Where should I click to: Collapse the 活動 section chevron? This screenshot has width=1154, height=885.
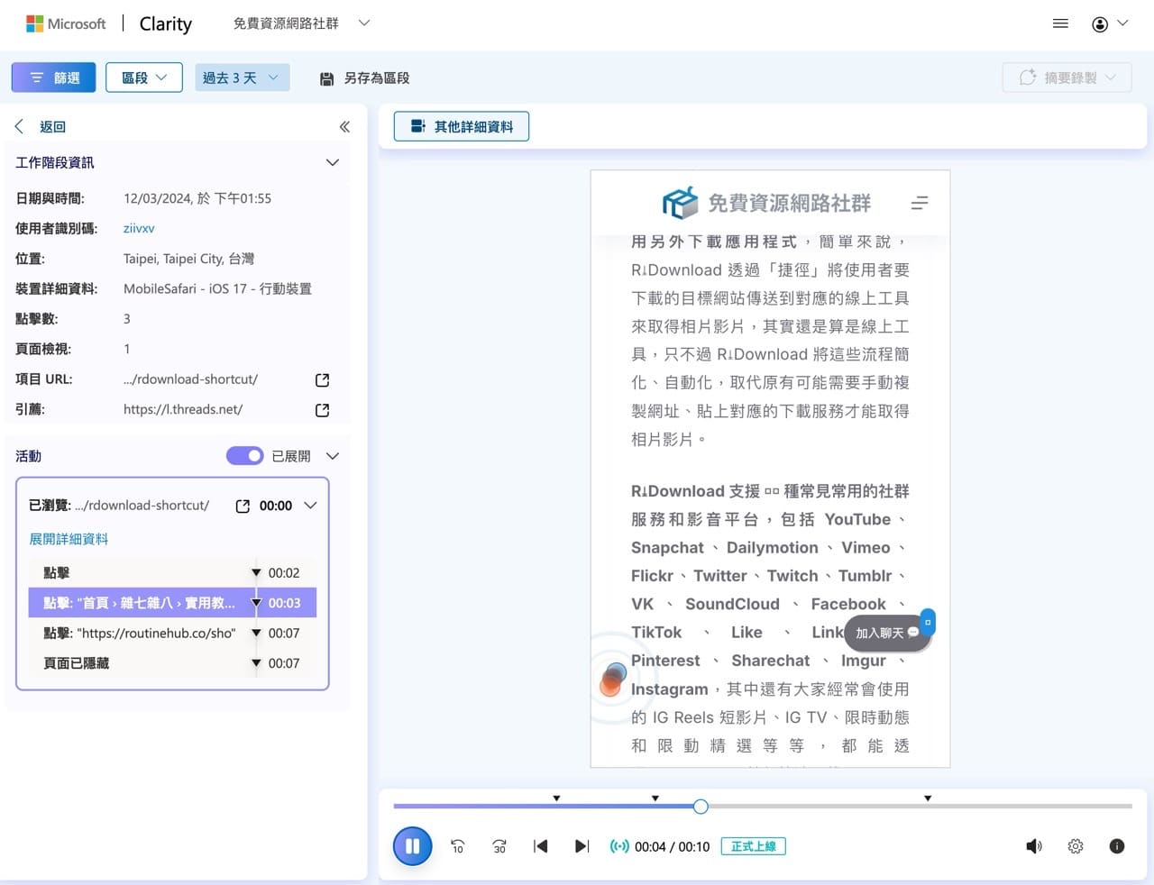pyautogui.click(x=332, y=456)
